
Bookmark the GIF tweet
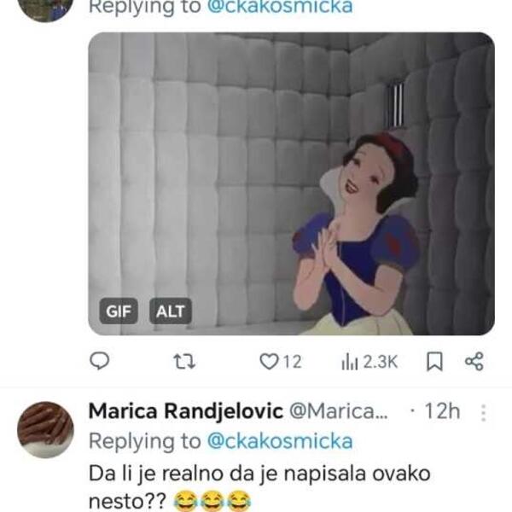pos(434,362)
